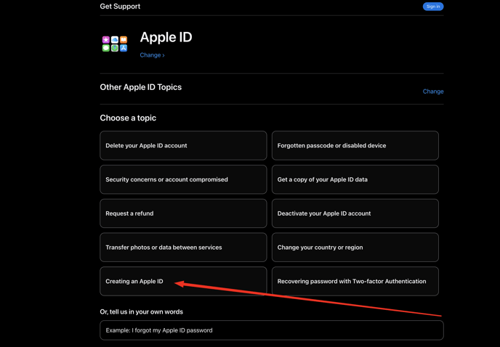Click the Apple ID title text
This screenshot has width=500, height=347.
(166, 37)
